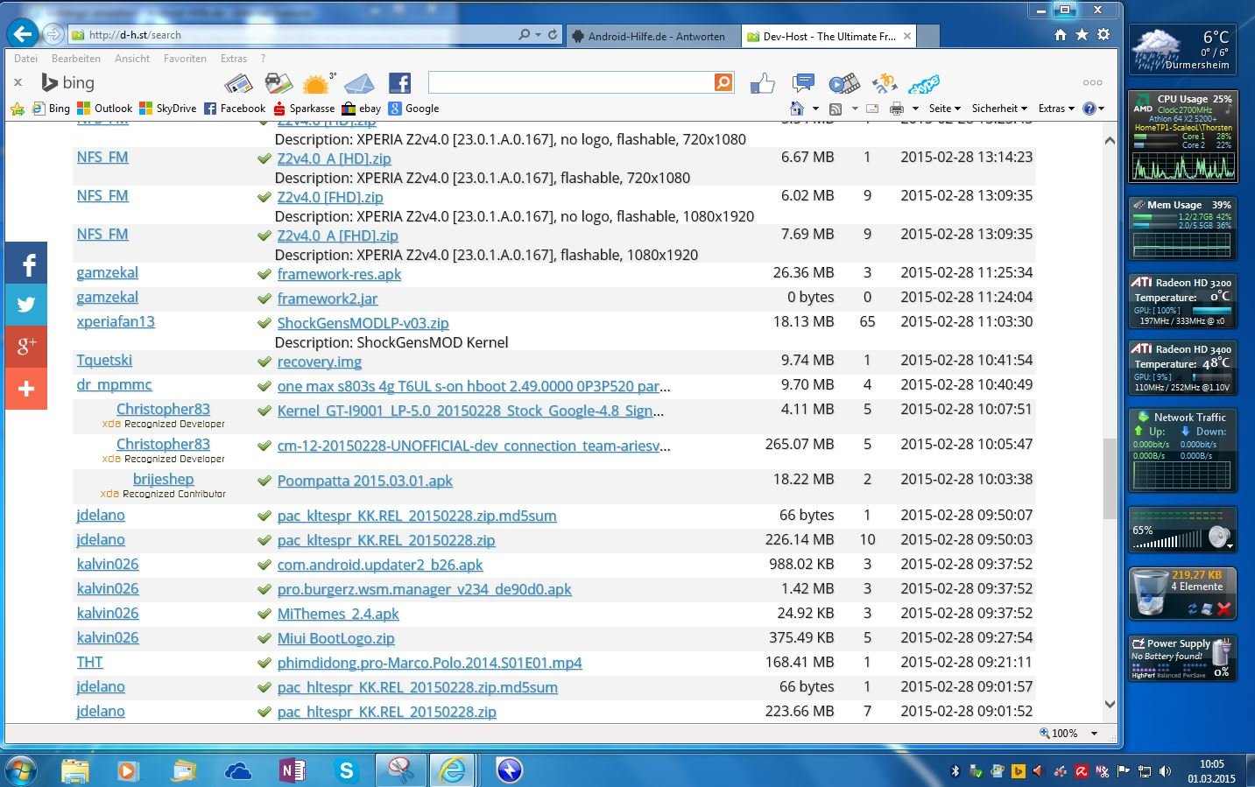Empty recycle bin gadget red X

point(1223,609)
